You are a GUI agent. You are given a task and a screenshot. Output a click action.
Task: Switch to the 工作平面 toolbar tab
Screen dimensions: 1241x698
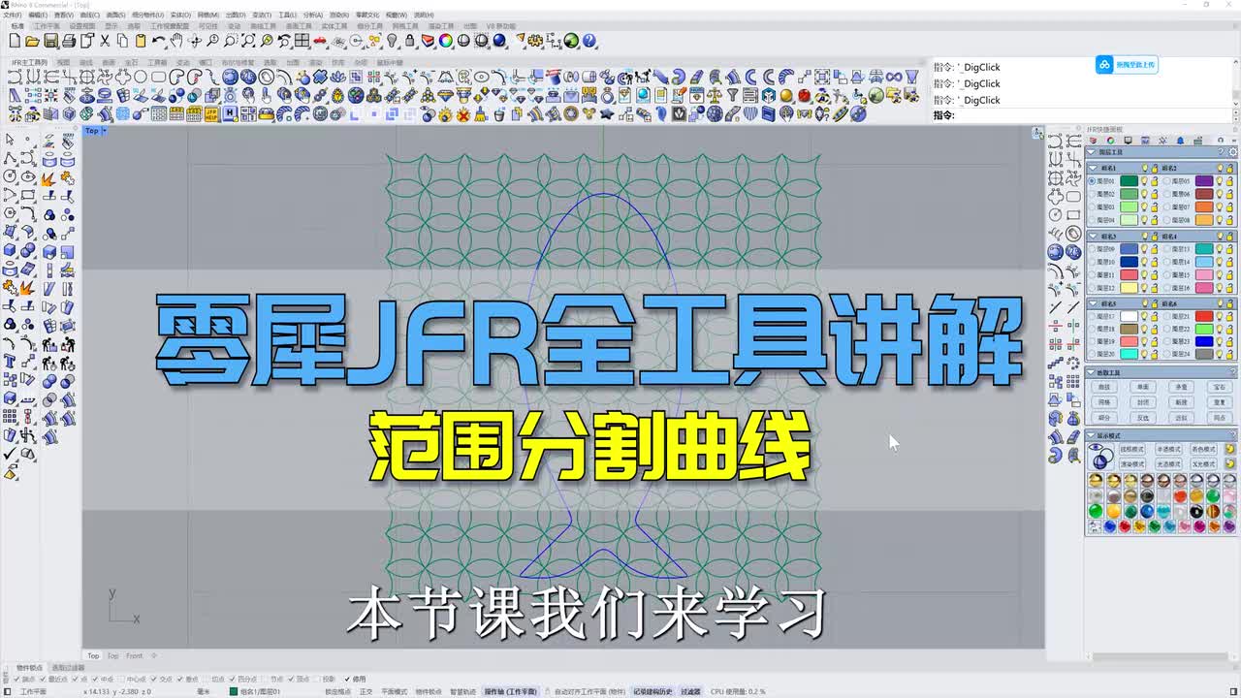click(x=48, y=26)
